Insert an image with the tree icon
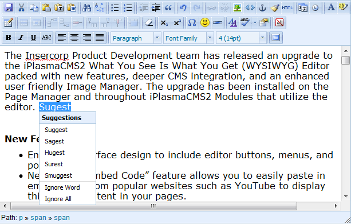The image size is (351, 224). click(x=237, y=8)
